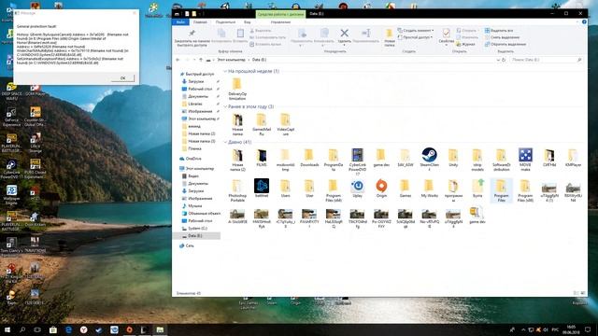The width and height of the screenshot is (598, 336).
Task: Click the New folder ribbon icon
Action: 390,34
